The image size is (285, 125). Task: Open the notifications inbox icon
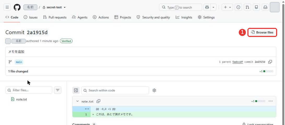265,7
